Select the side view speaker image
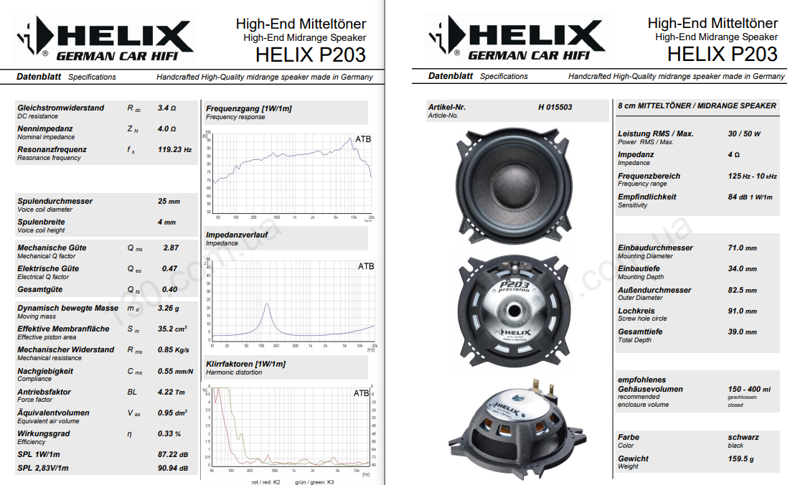 509,425
